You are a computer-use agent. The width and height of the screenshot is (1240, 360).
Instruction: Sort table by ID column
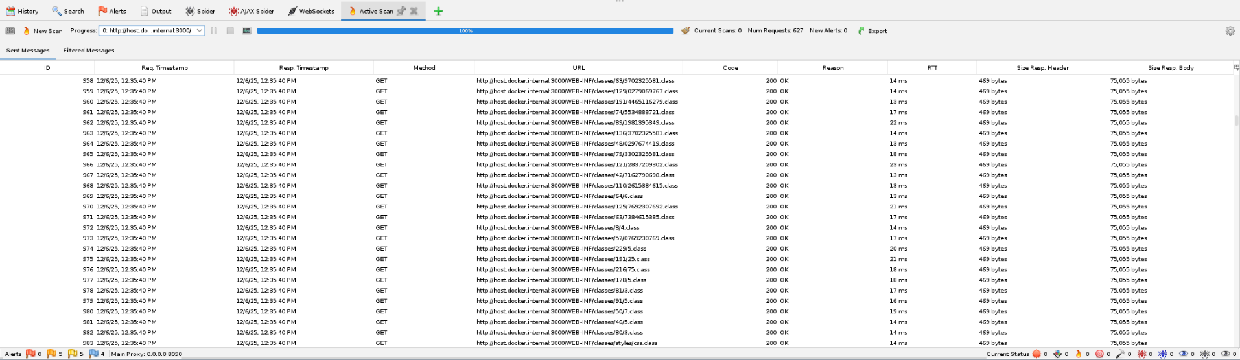(47, 68)
